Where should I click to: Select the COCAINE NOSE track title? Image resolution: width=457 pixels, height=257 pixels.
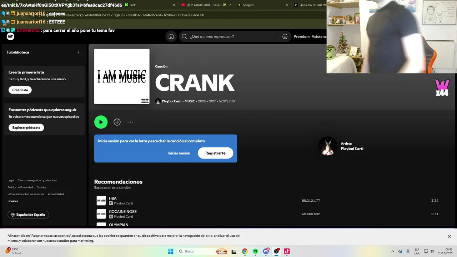pyautogui.click(x=123, y=212)
